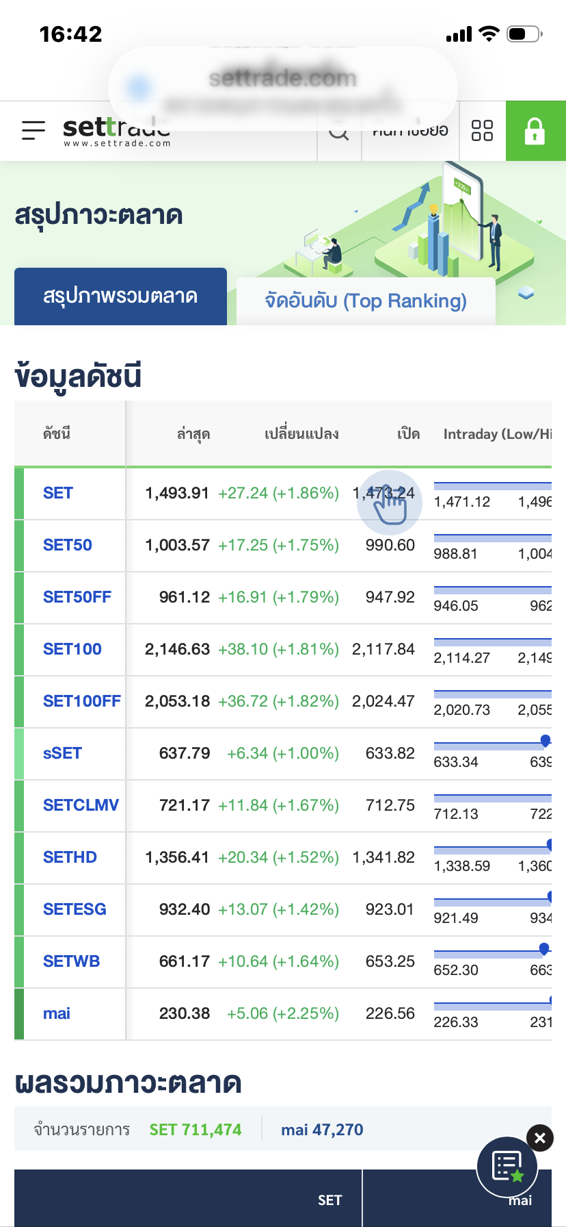Open the SET index link
This screenshot has height=1227, width=566.
(58, 493)
